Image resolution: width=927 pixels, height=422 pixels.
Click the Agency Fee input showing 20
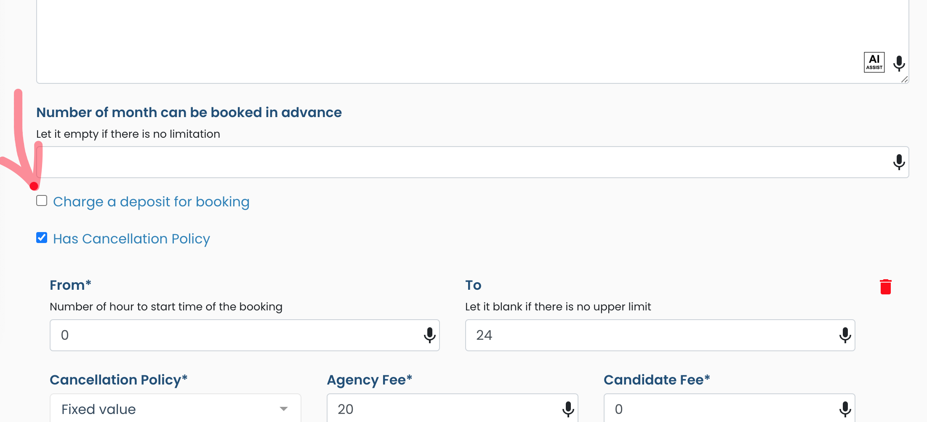click(x=442, y=409)
